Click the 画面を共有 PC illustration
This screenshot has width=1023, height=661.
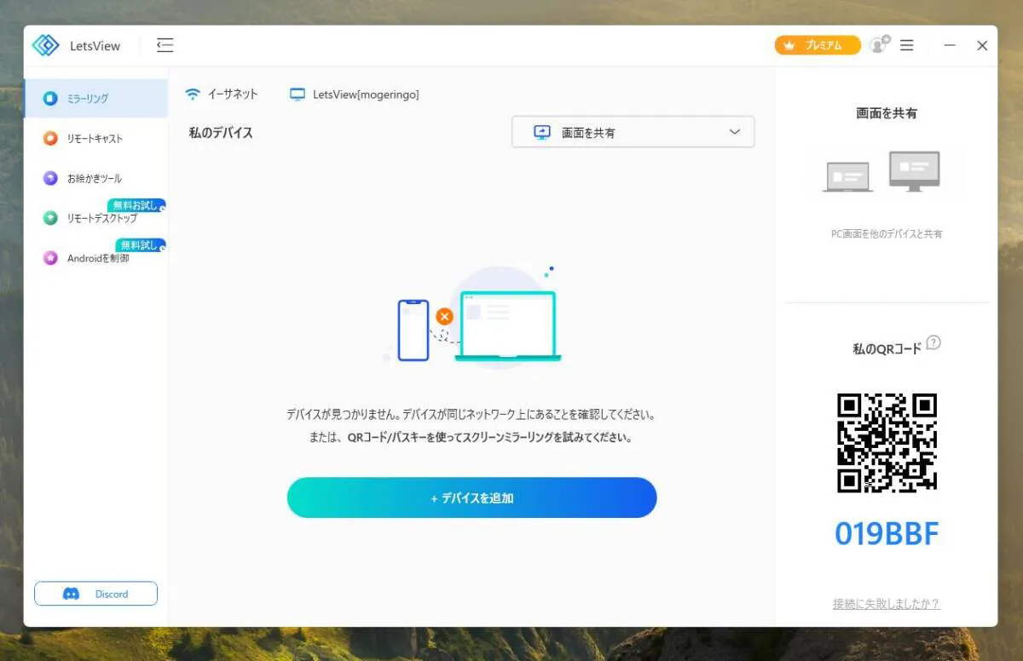882,171
